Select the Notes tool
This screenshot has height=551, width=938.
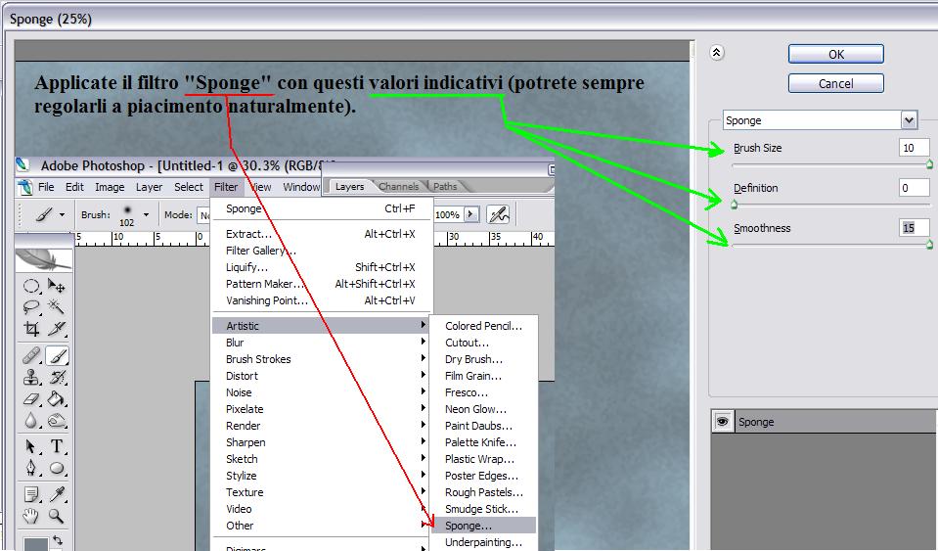[31, 494]
